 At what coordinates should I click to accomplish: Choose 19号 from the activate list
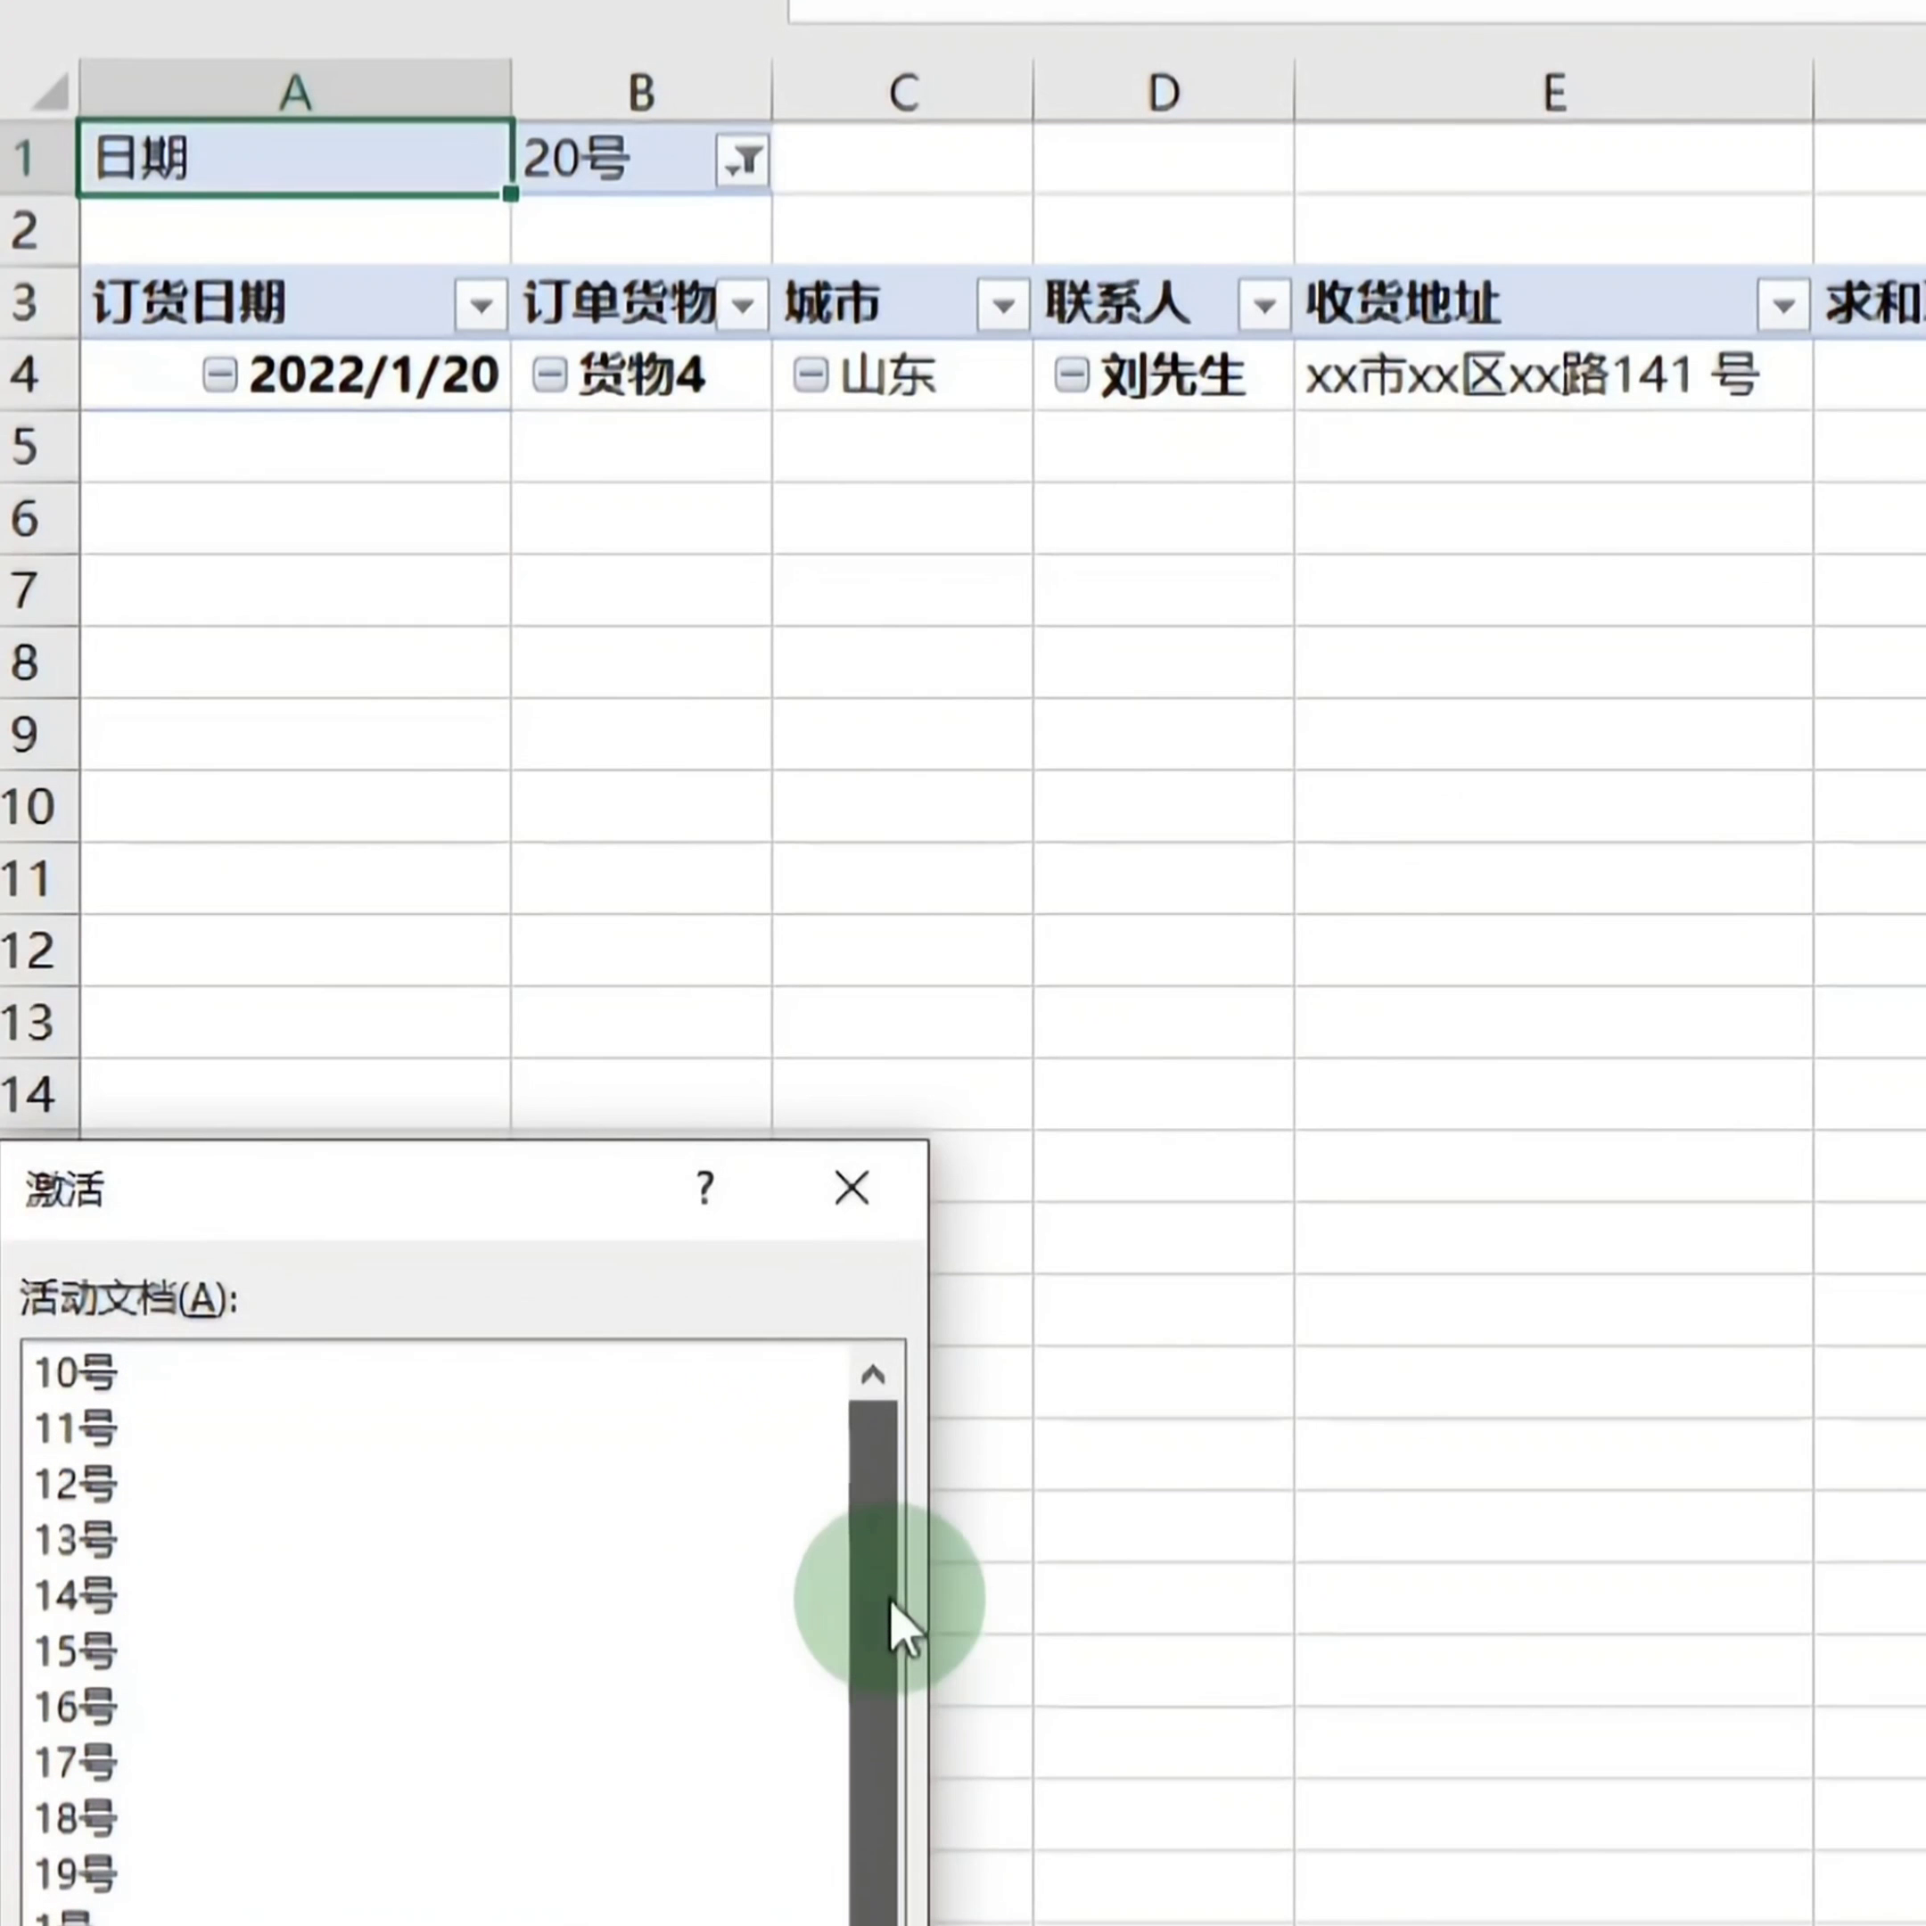coord(76,1873)
